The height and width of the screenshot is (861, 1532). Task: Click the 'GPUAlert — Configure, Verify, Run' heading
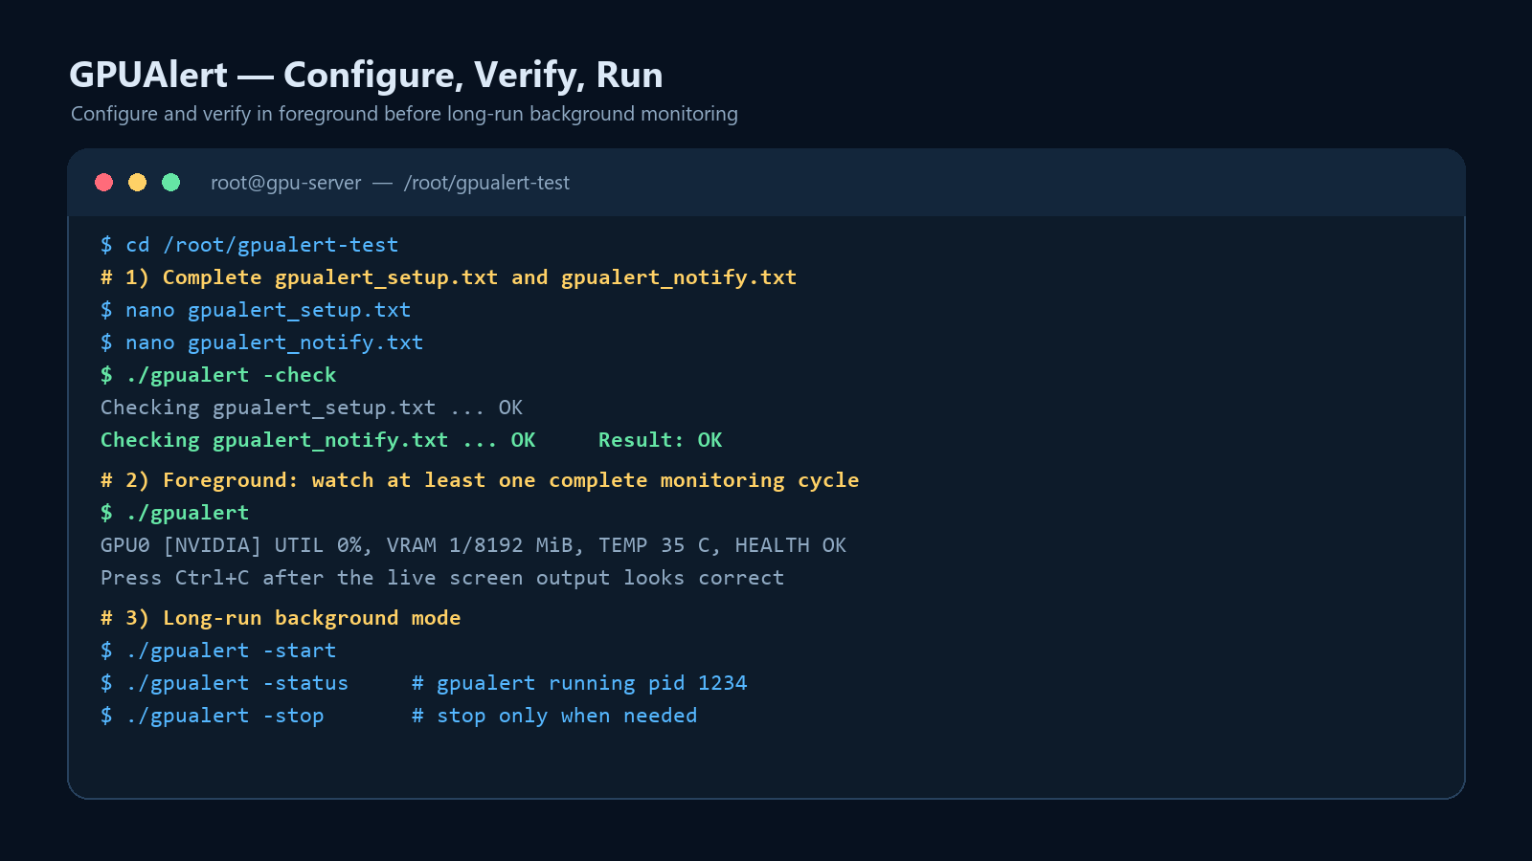pyautogui.click(x=366, y=75)
